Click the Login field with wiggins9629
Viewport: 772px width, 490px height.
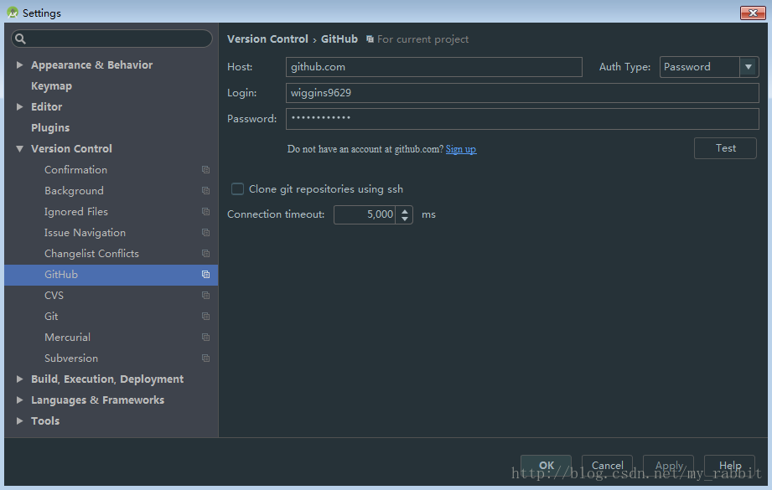point(522,93)
